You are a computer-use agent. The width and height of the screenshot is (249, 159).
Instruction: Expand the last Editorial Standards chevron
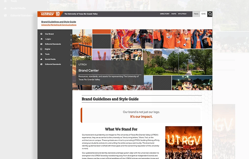point(71,65)
